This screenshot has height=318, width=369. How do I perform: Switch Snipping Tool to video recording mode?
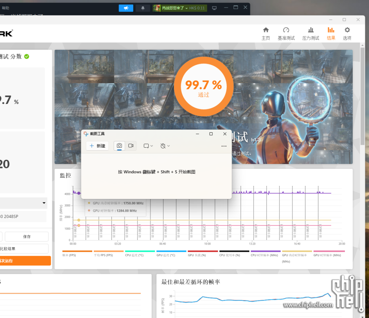pos(131,146)
